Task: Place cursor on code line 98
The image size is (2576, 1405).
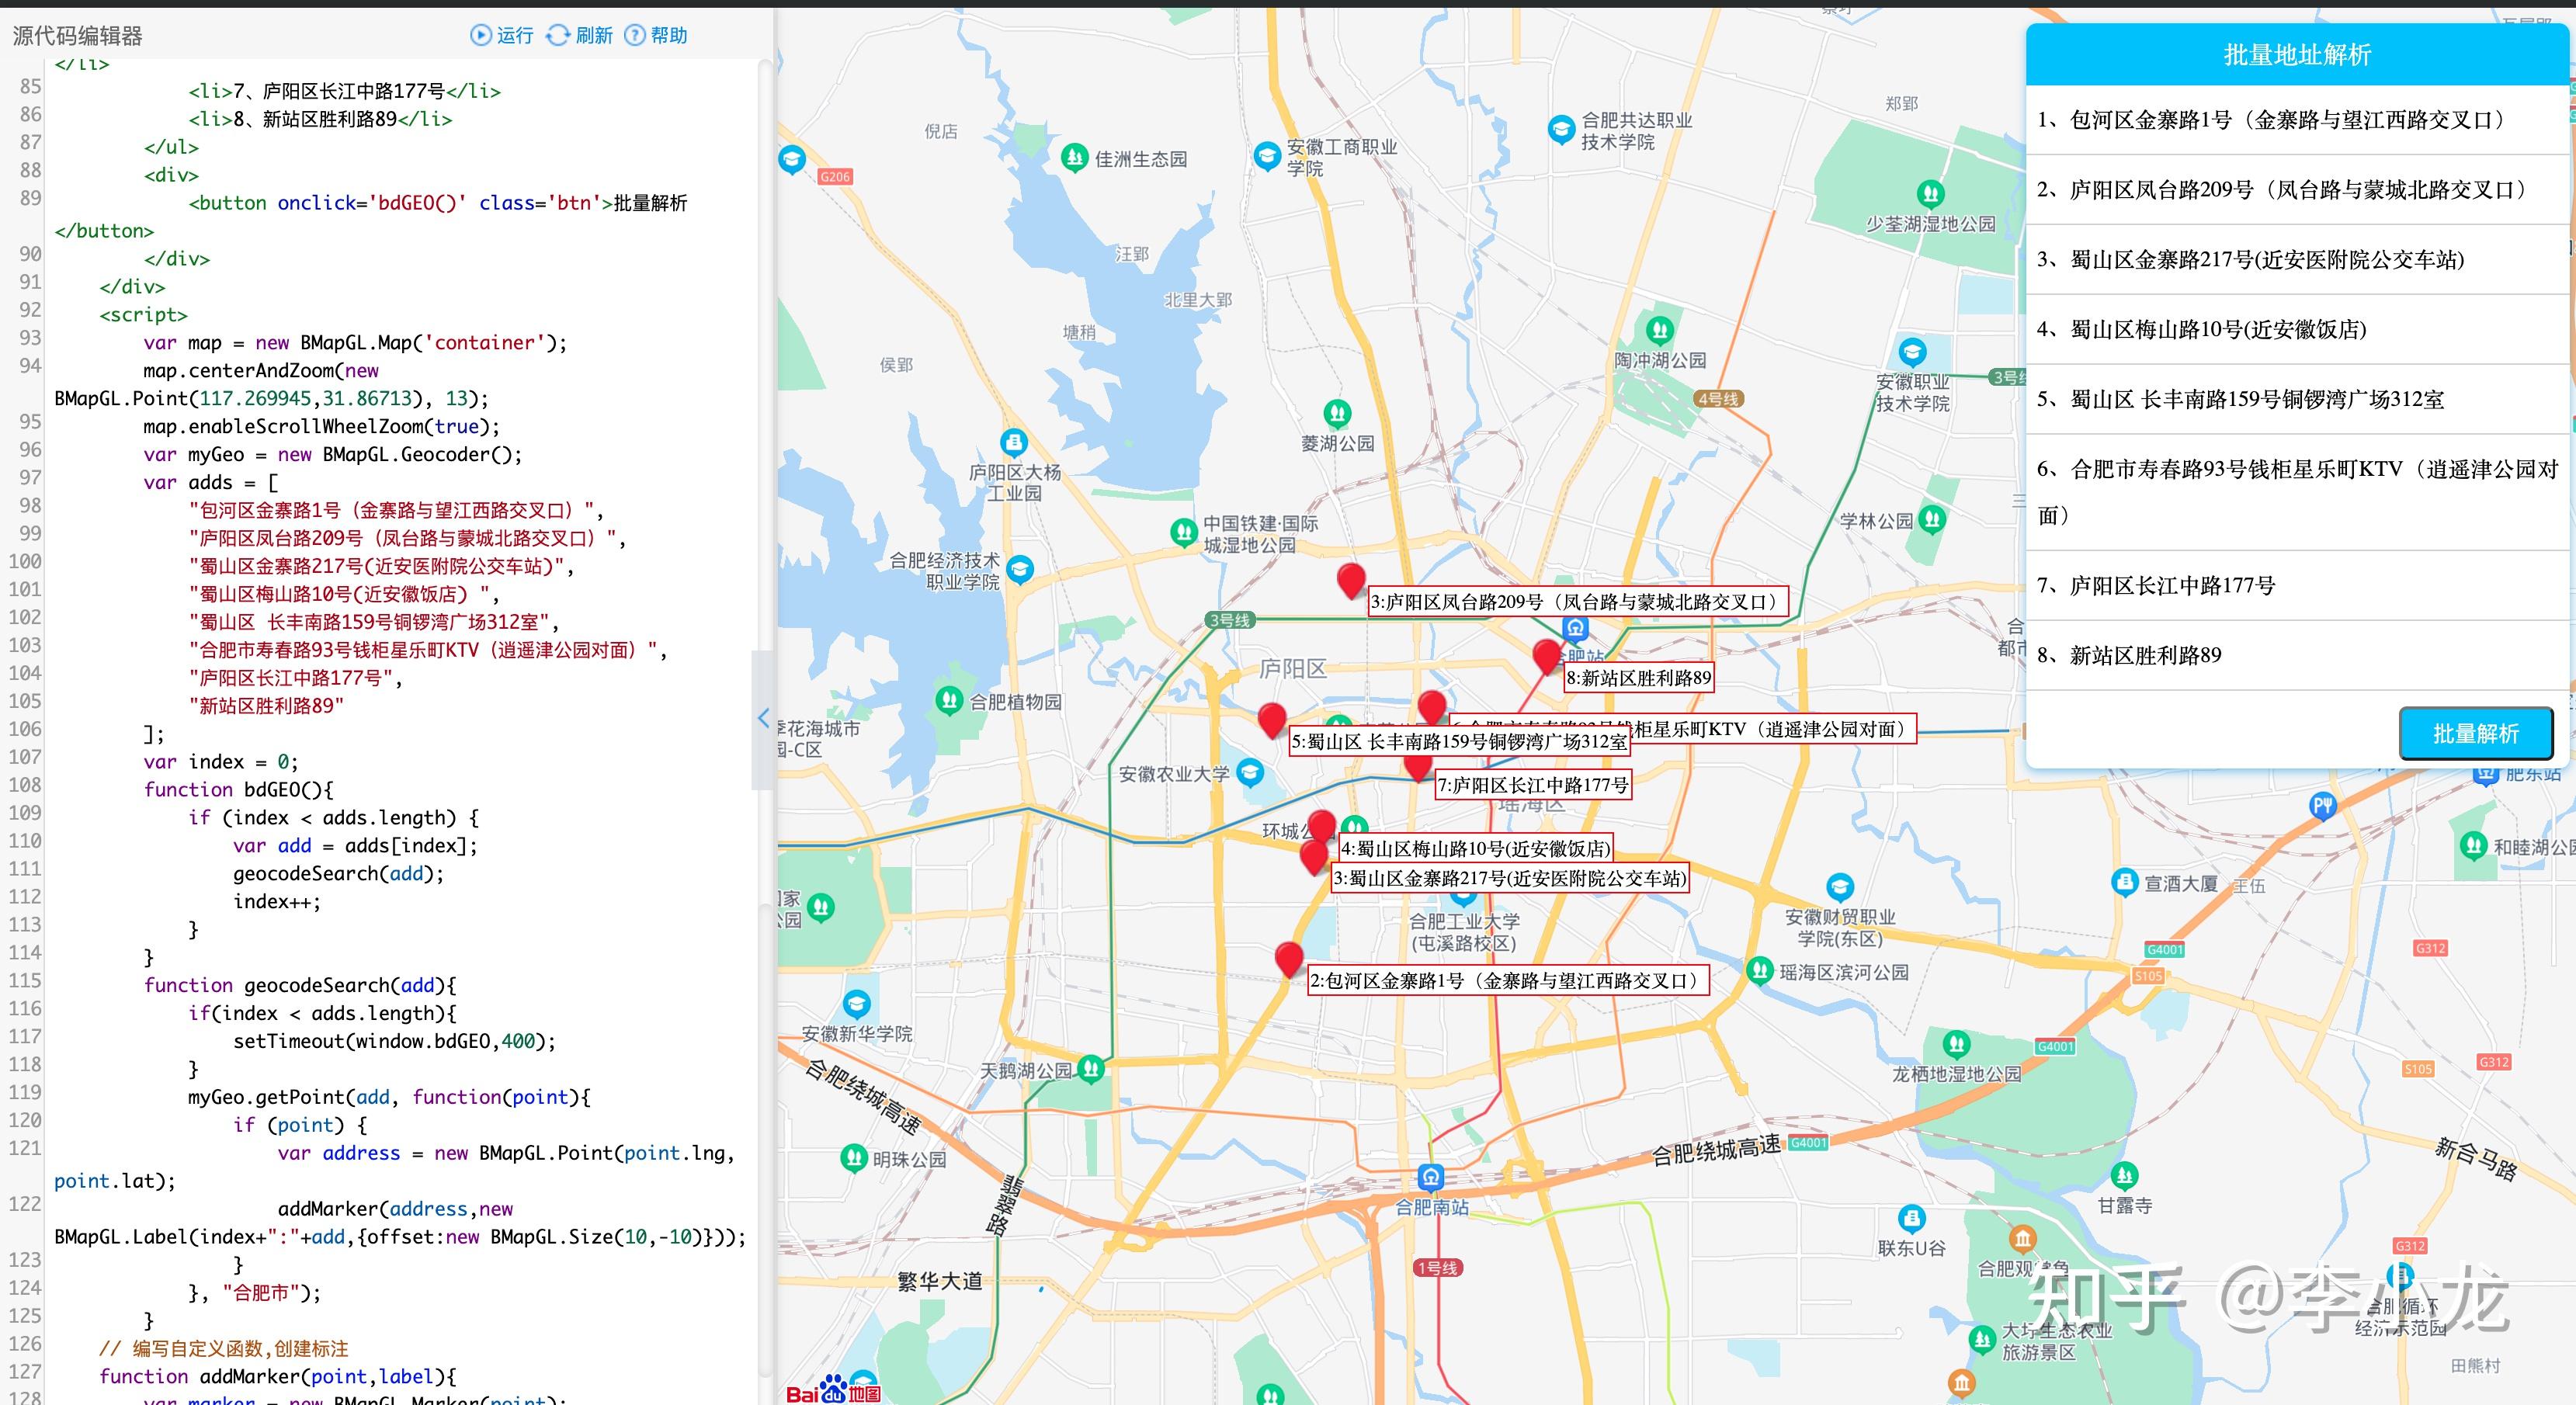Action: (395, 510)
